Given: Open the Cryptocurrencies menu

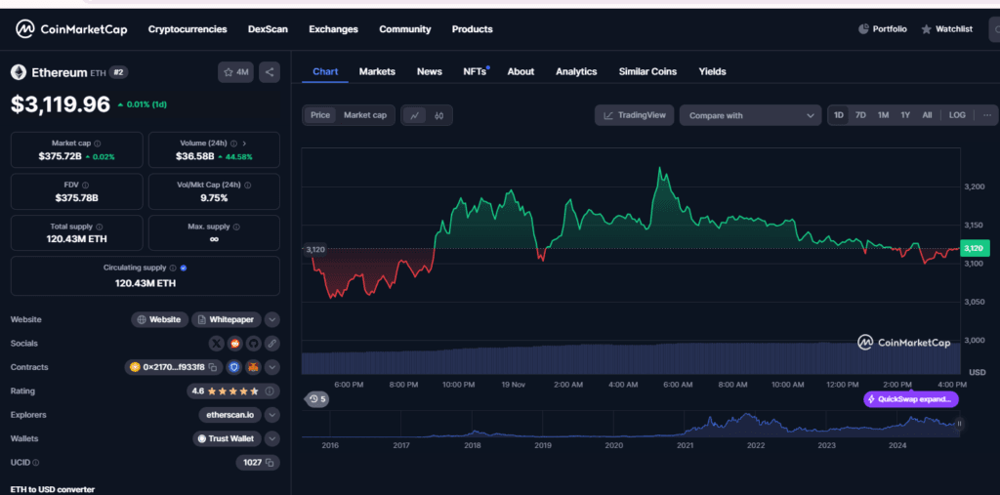Looking at the screenshot, I should pyautogui.click(x=187, y=29).
